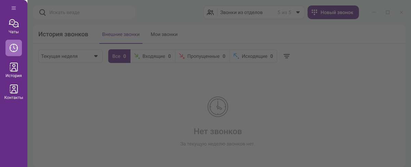Switch to the Внешние звонки tab
This screenshot has width=411, height=167.
pyautogui.click(x=121, y=34)
